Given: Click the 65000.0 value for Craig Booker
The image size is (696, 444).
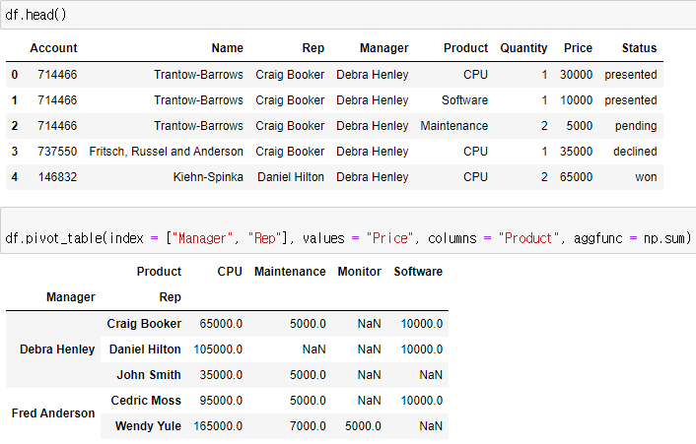Looking at the screenshot, I should pyautogui.click(x=221, y=324).
